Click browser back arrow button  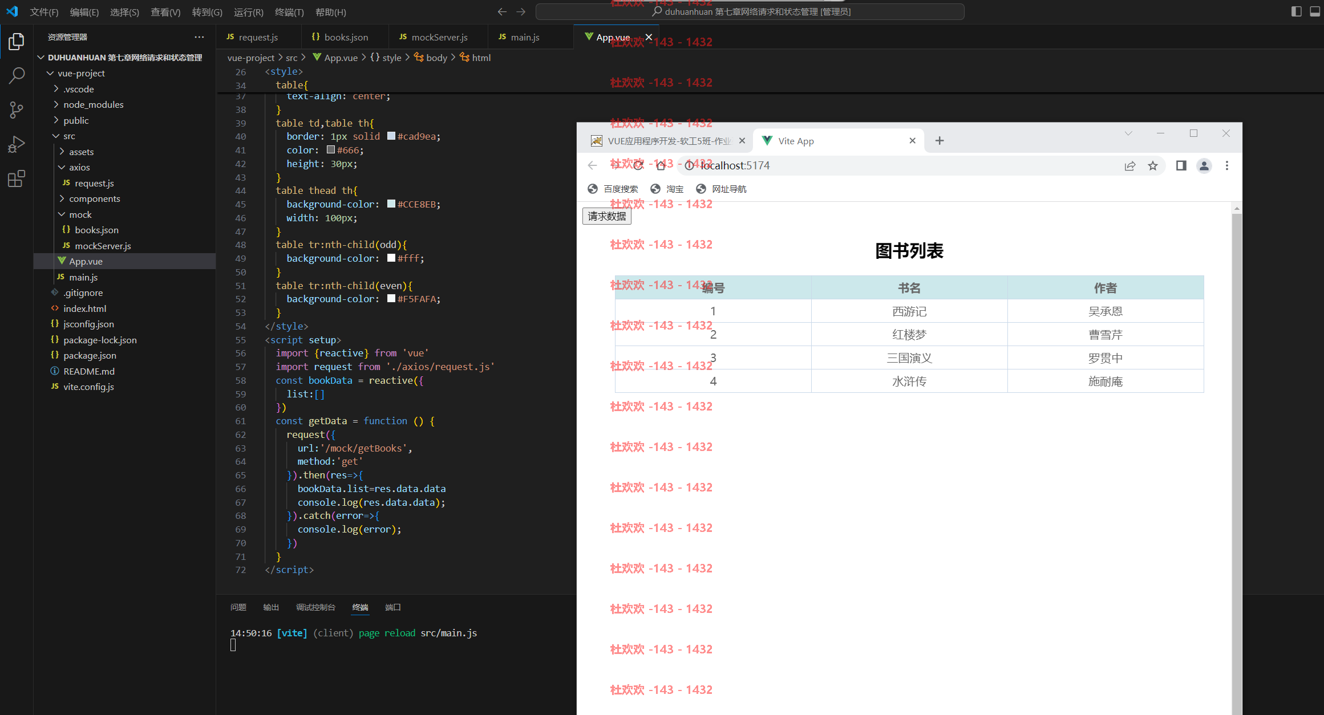pyautogui.click(x=592, y=165)
